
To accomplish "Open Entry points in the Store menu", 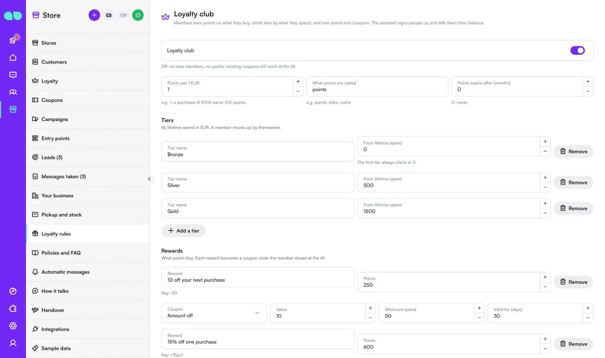I will (88, 139).
